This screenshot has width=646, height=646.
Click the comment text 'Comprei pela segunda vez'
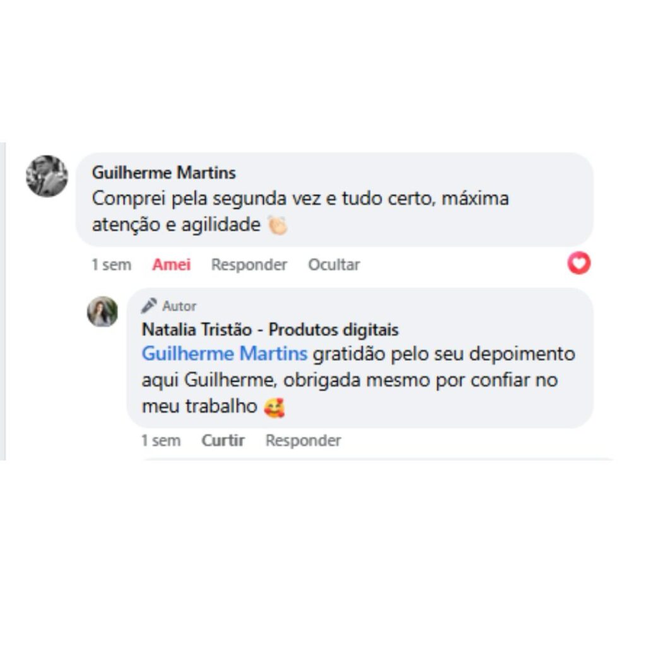[206, 199]
